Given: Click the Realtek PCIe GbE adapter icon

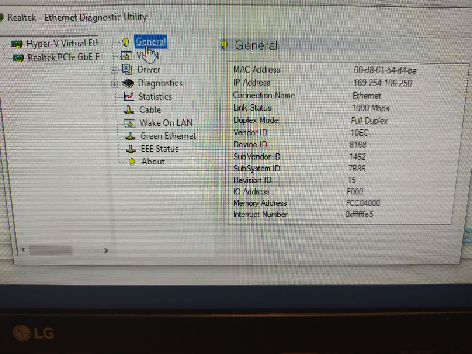Looking at the screenshot, I should (18, 58).
